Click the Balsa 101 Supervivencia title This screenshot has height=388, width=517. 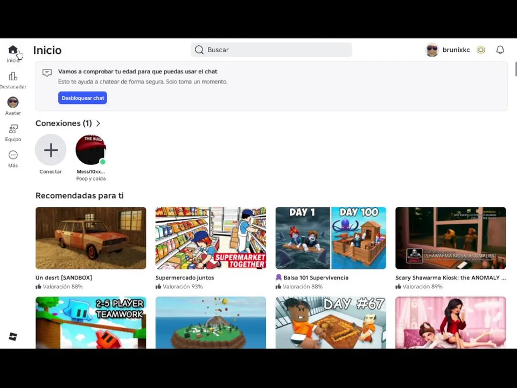point(316,278)
